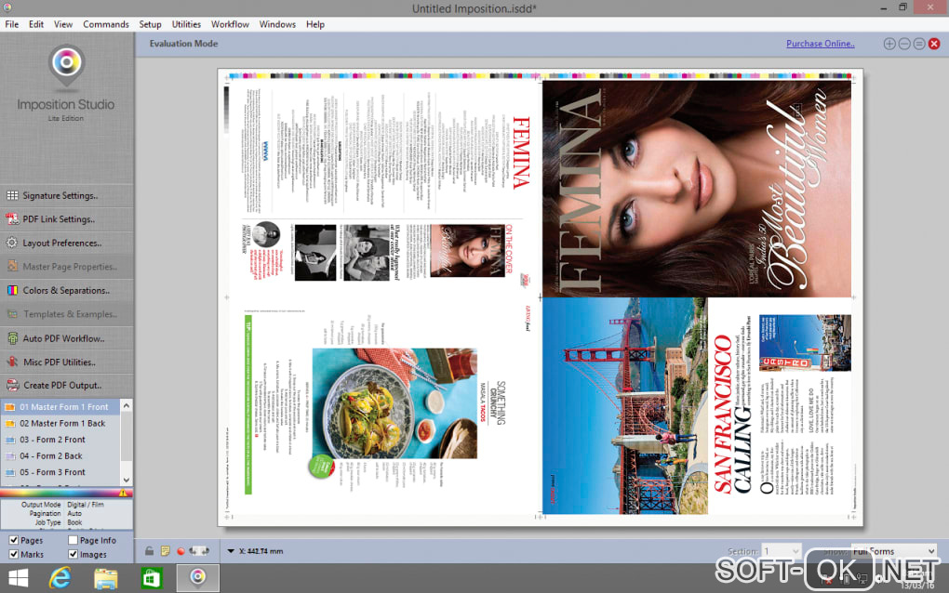Open Auto PDF Workflow
The image size is (949, 593).
[x=67, y=338]
